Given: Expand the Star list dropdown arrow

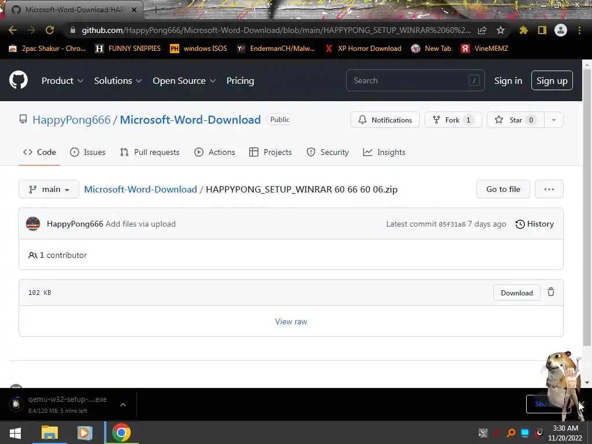Looking at the screenshot, I should pos(553,120).
